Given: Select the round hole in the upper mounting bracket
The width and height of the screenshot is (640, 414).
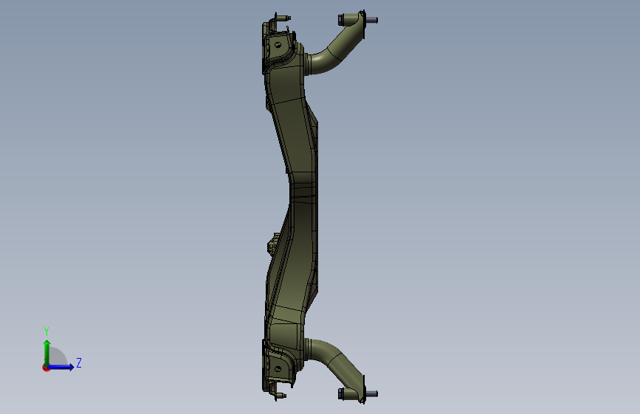Looking at the screenshot, I should click(278, 45).
